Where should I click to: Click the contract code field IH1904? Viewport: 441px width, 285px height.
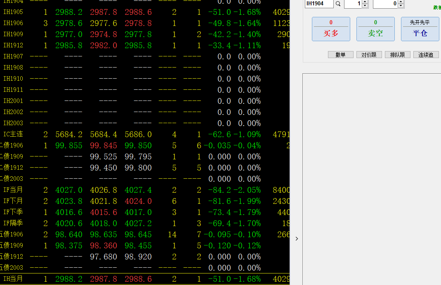[x=319, y=4]
